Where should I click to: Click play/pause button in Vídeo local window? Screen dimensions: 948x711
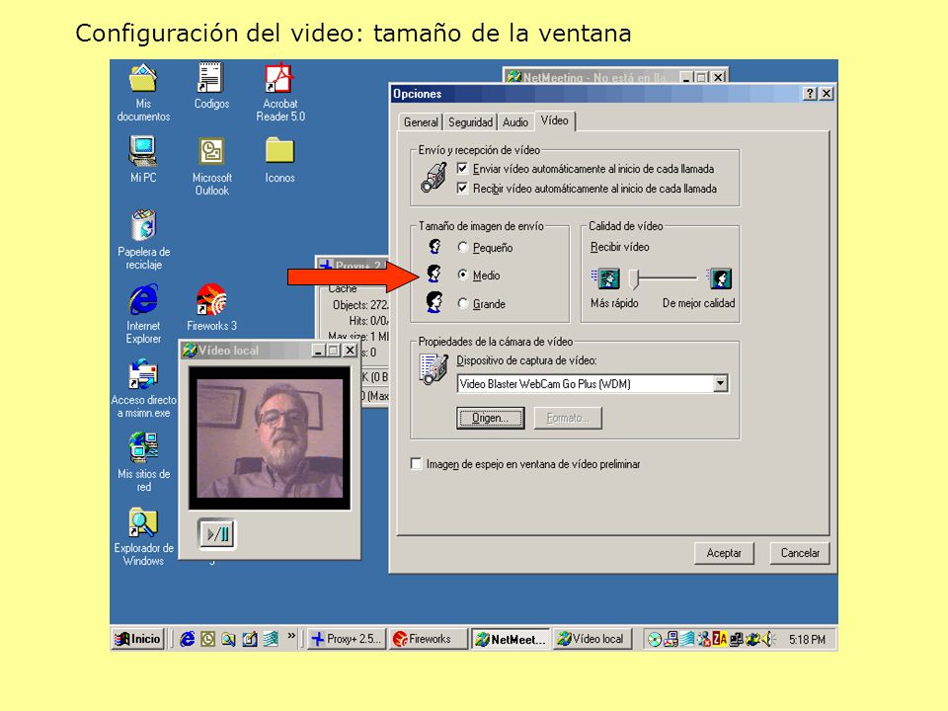tap(216, 534)
